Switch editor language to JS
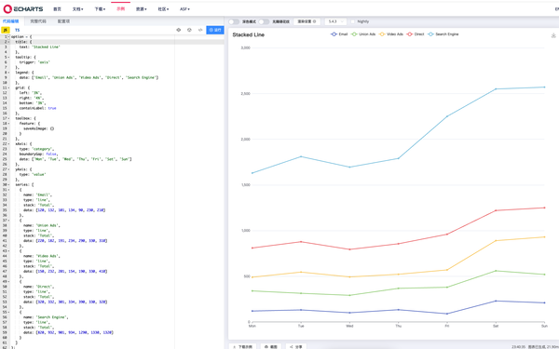The width and height of the screenshot is (559, 349). coord(6,30)
